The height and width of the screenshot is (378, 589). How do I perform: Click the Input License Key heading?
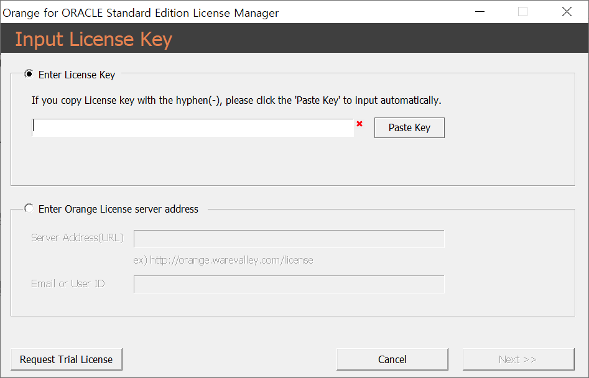click(93, 39)
